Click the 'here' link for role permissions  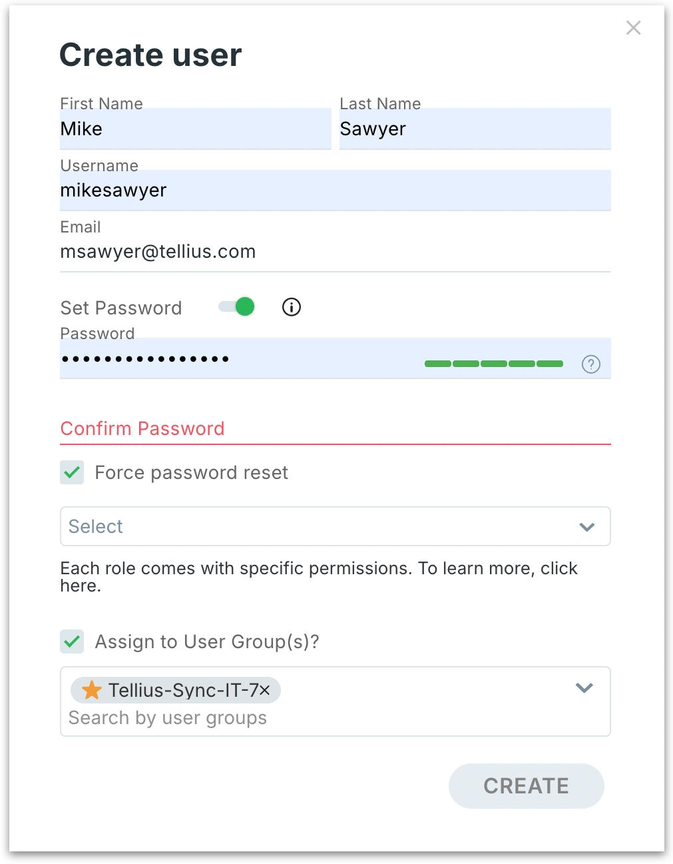(79, 586)
